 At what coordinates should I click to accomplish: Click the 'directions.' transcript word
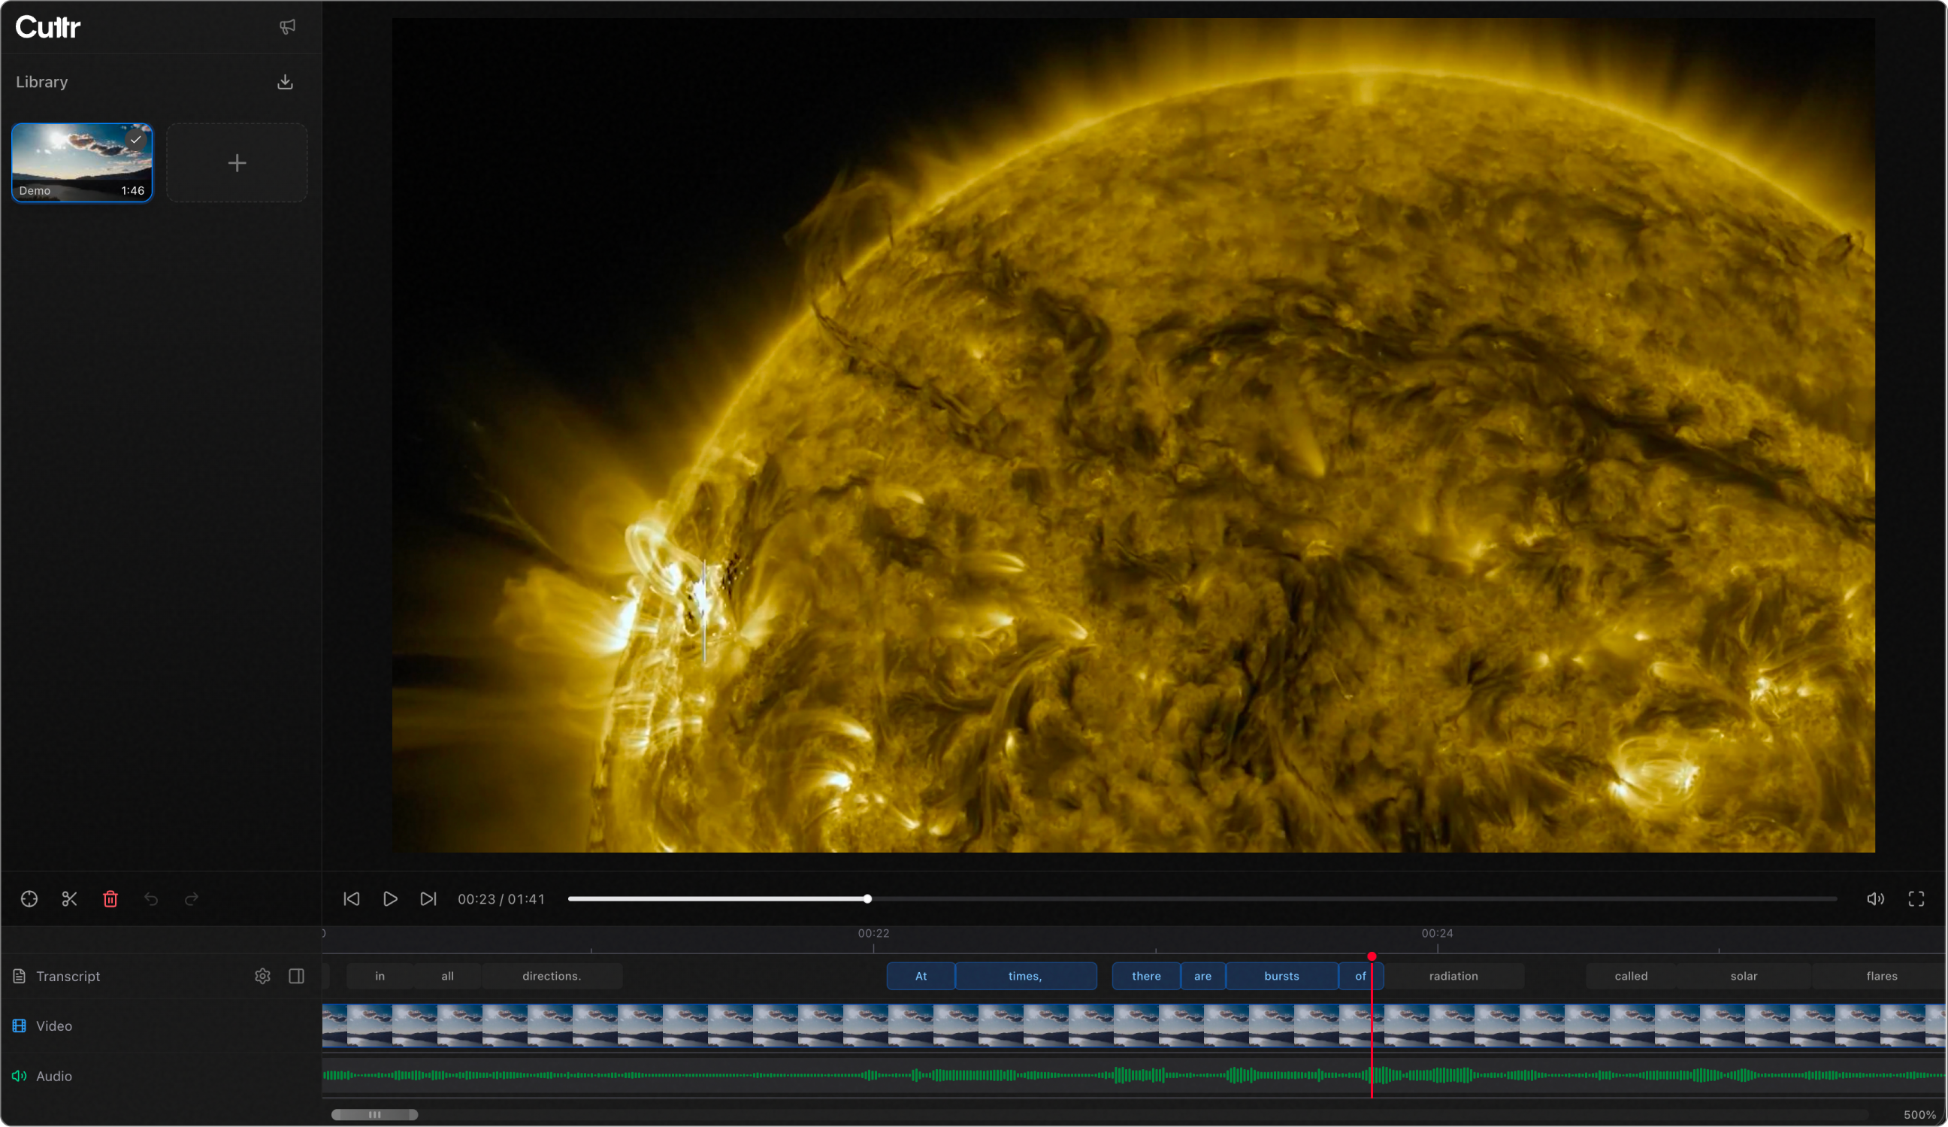click(552, 976)
